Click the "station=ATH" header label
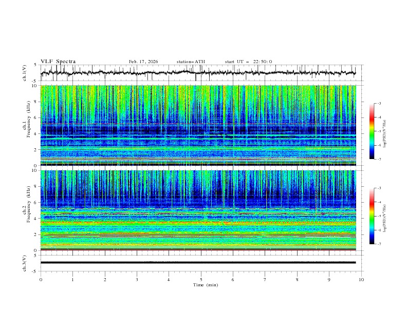407x314 pixels. pos(191,62)
